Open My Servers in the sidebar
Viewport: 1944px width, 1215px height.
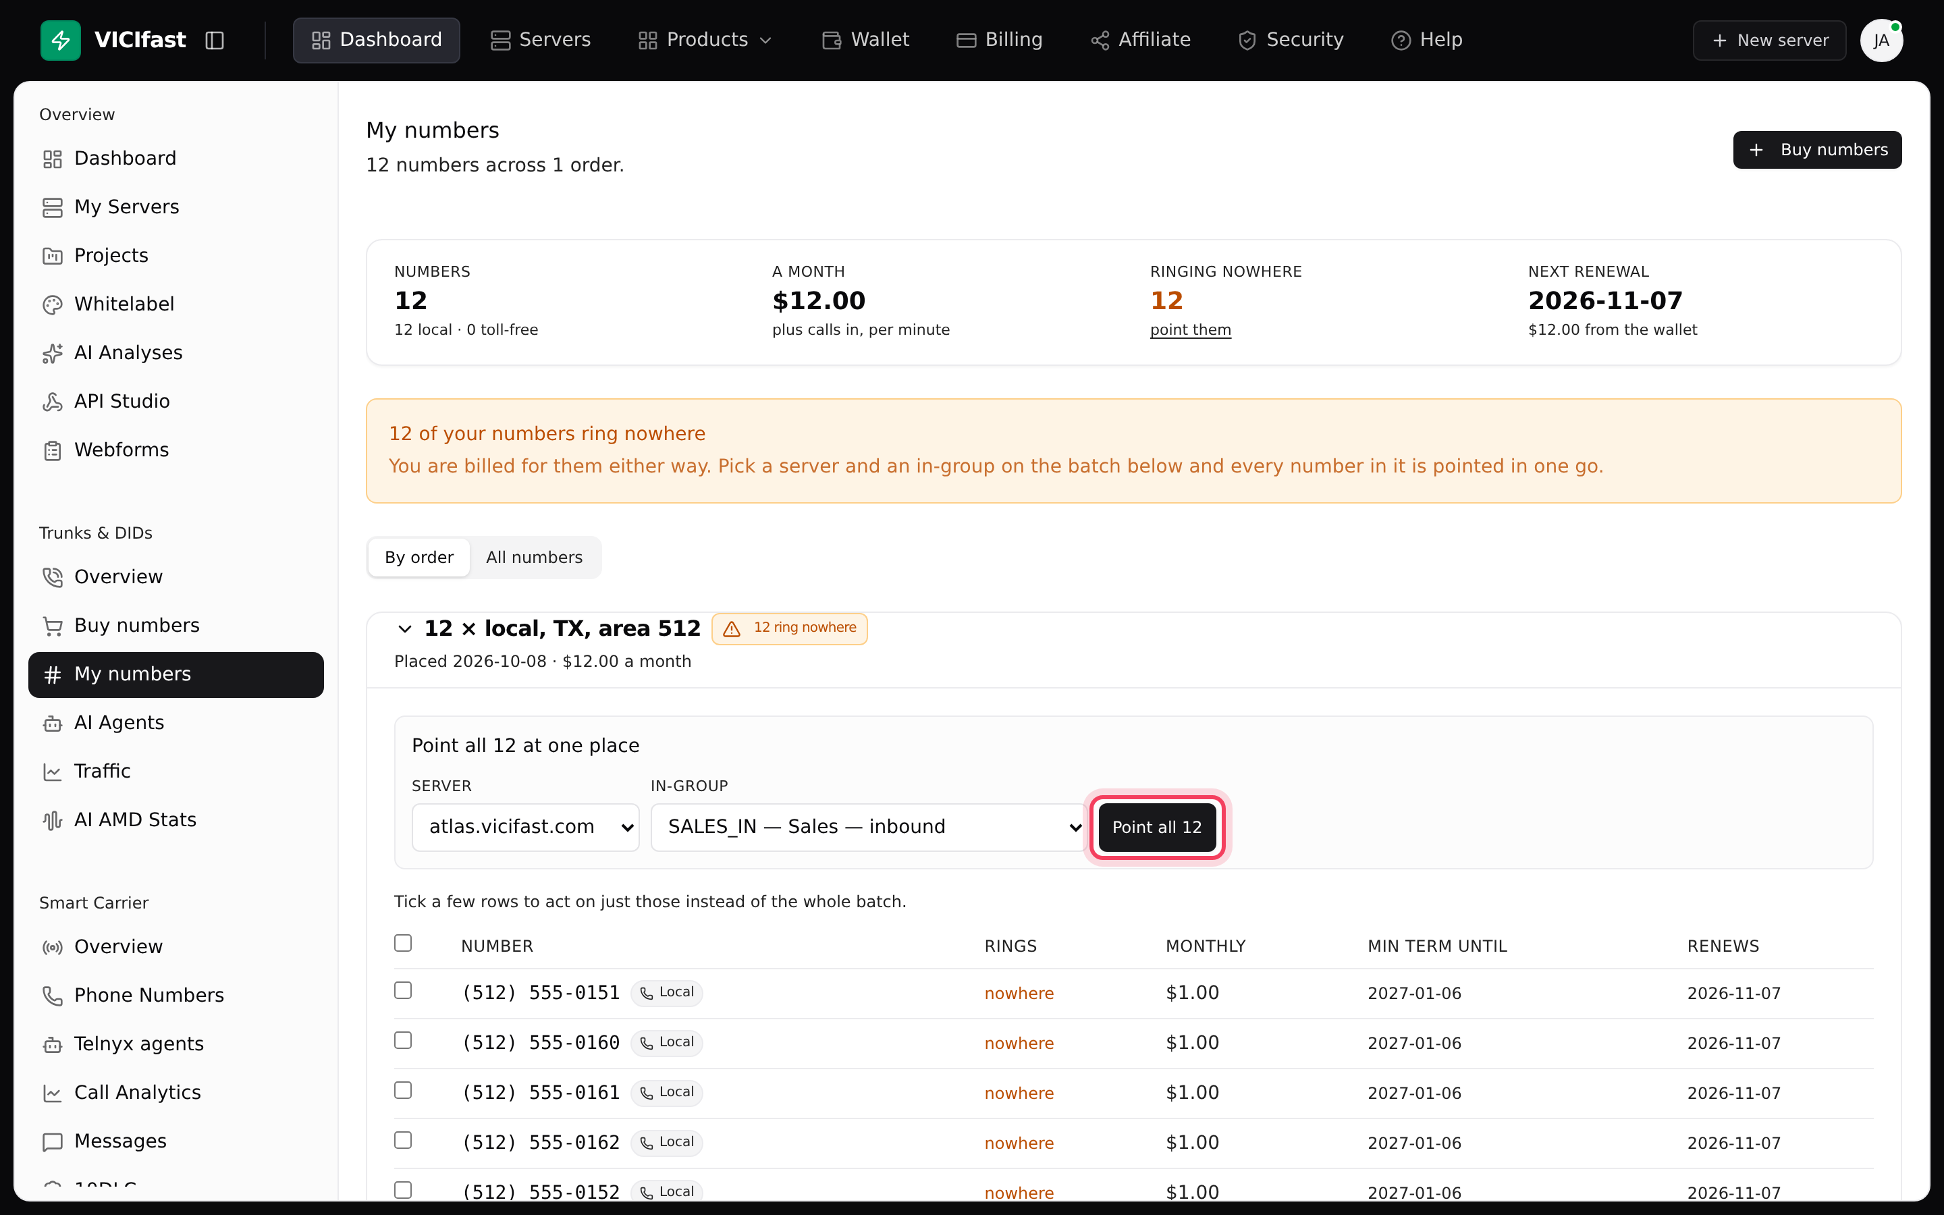click(176, 207)
